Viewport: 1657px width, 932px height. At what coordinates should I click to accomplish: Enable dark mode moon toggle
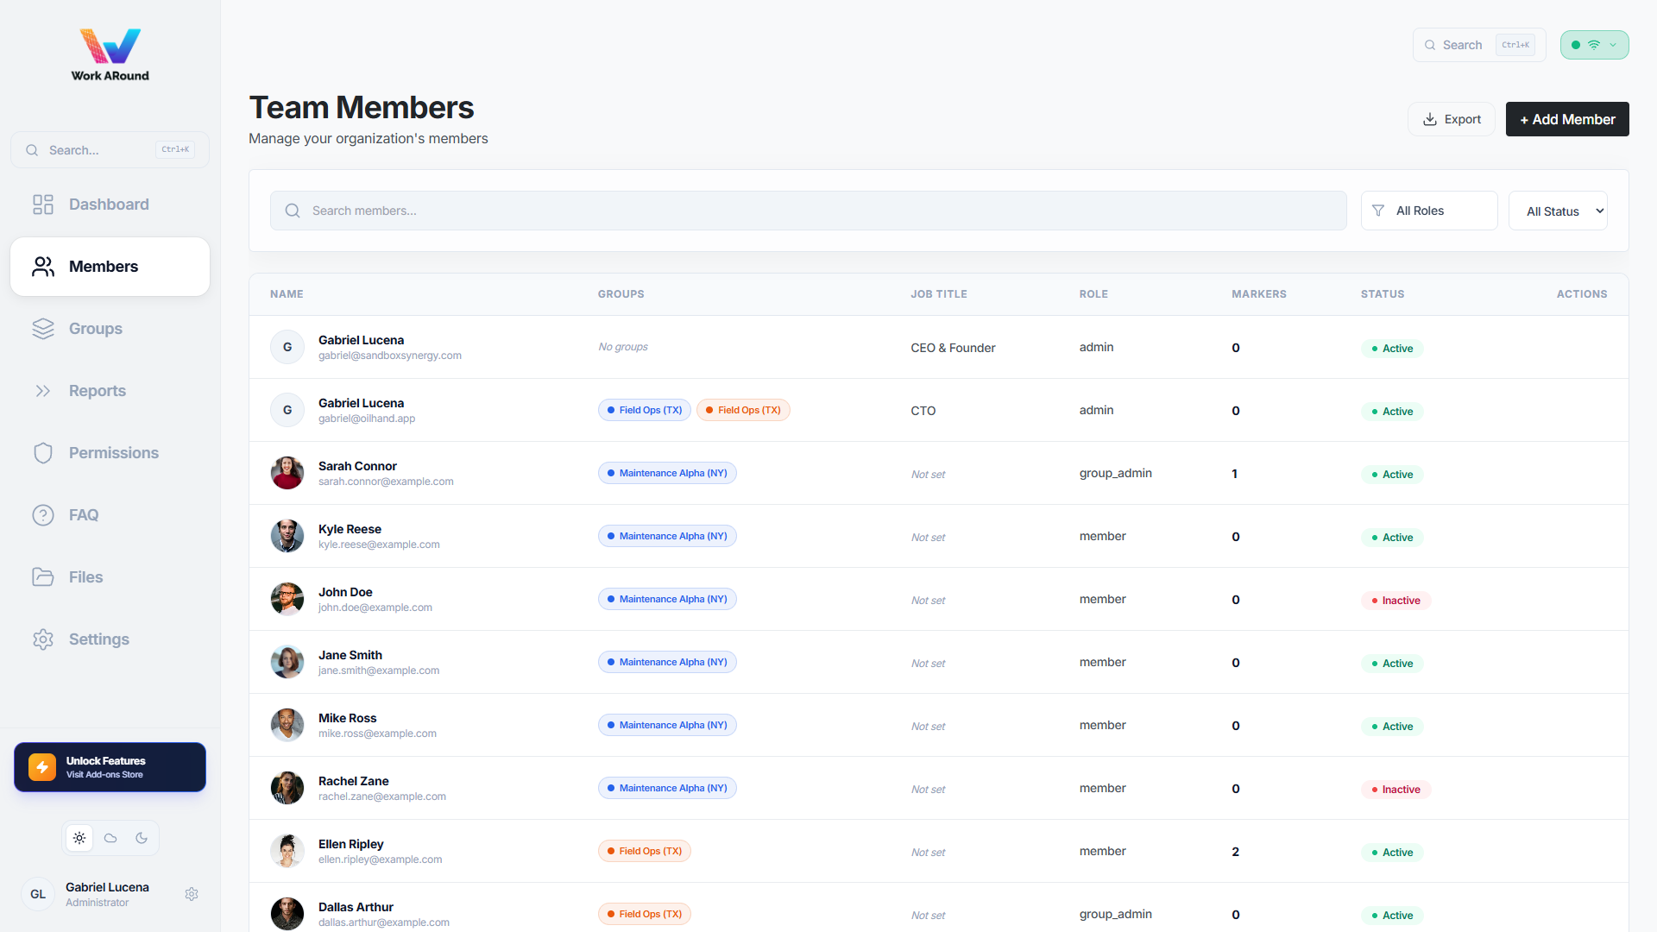click(142, 838)
